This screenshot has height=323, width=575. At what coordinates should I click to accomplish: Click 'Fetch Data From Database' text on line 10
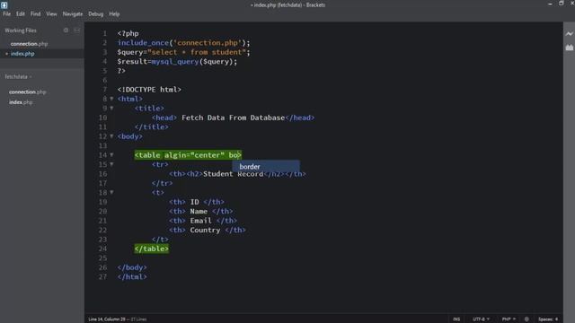234,118
